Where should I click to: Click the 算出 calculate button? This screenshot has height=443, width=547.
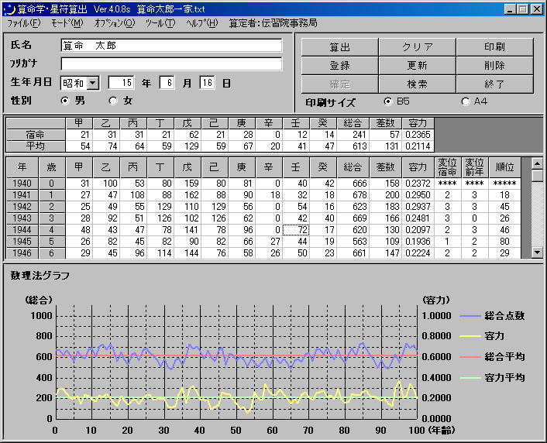(340, 46)
